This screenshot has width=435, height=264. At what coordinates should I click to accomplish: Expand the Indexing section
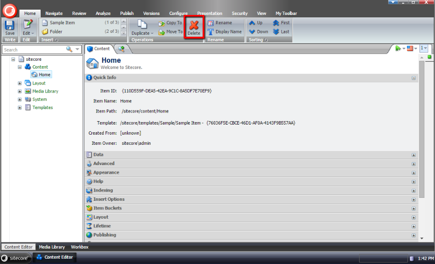coord(414,191)
